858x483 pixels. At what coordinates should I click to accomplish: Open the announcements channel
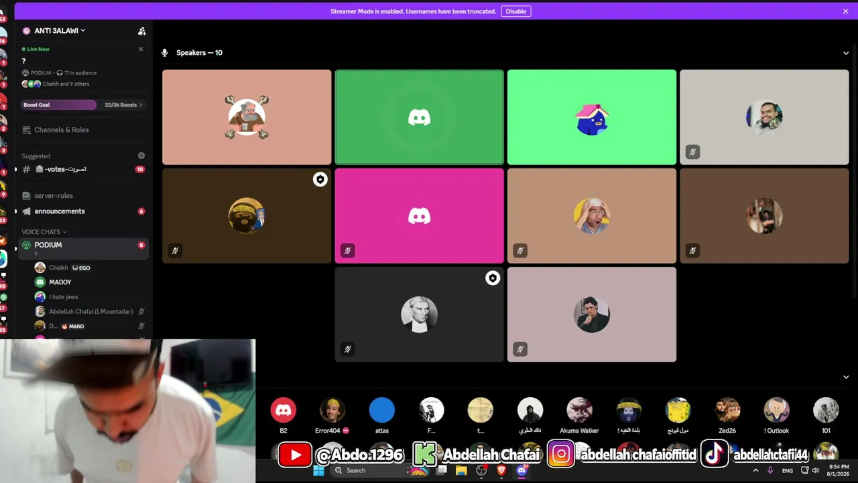click(x=83, y=211)
